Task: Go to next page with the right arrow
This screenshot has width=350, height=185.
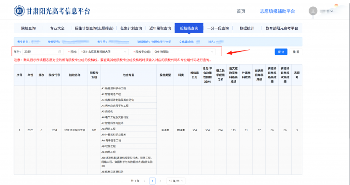Action: pyautogui.click(x=160, y=181)
